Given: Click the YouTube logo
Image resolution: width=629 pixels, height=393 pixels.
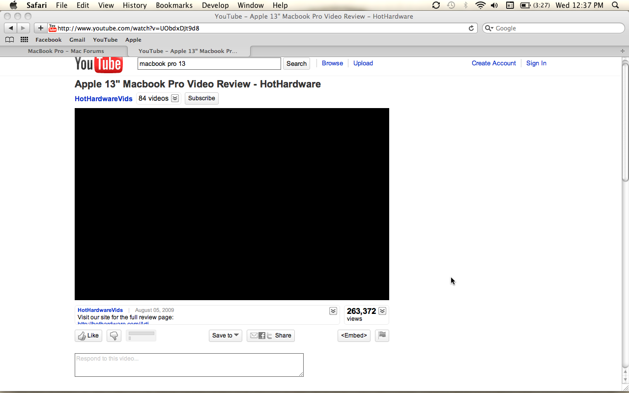Looking at the screenshot, I should [98, 64].
